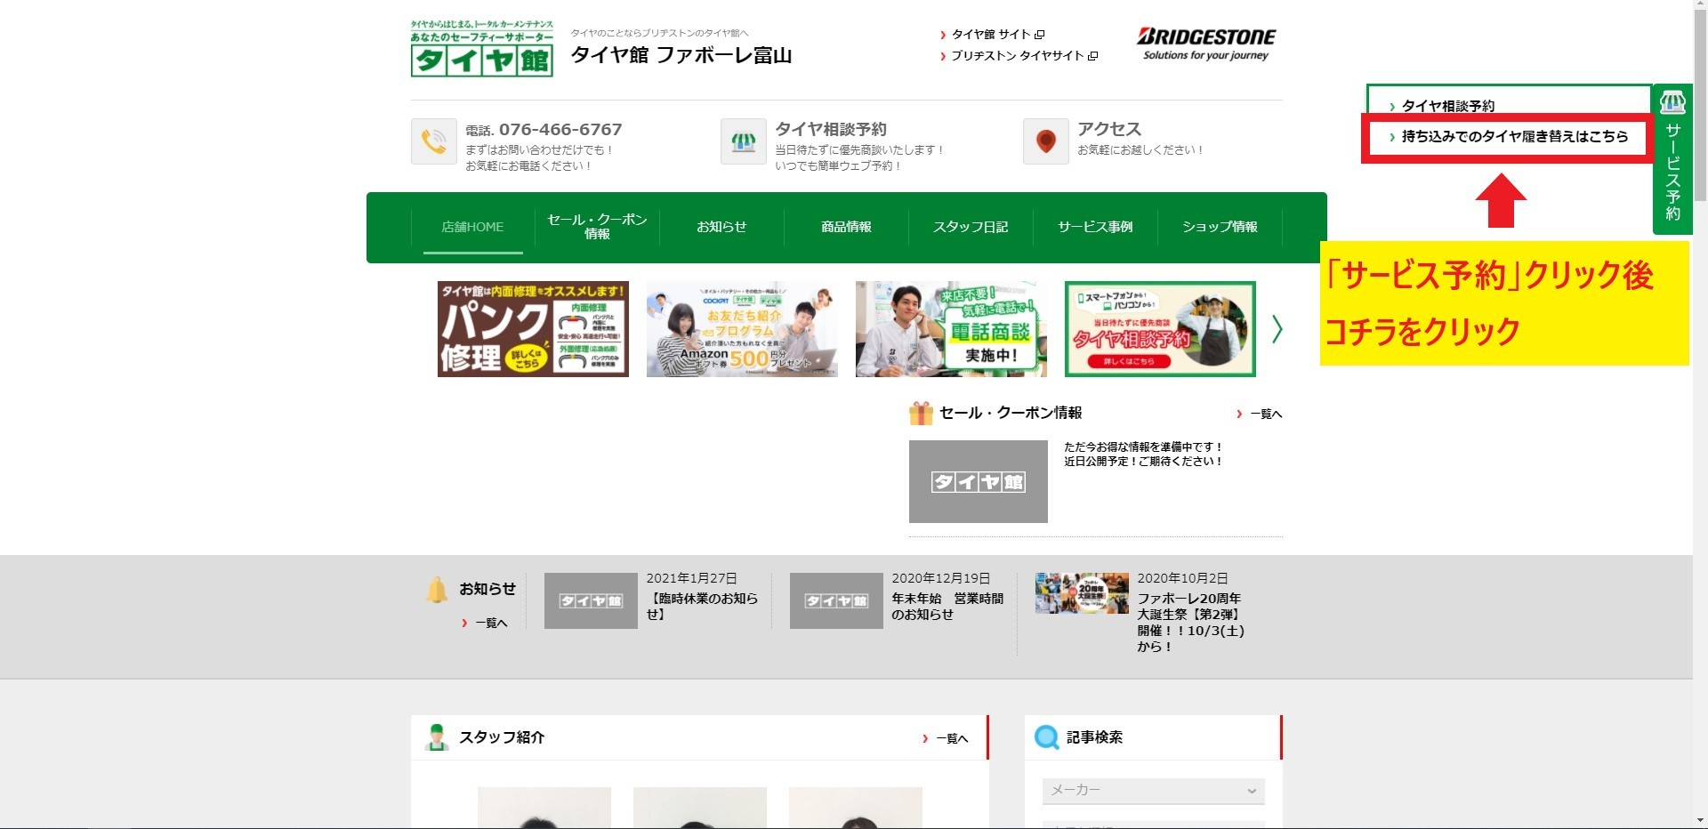
Task: Advance the banner carousel with right chevron
Action: [1277, 329]
